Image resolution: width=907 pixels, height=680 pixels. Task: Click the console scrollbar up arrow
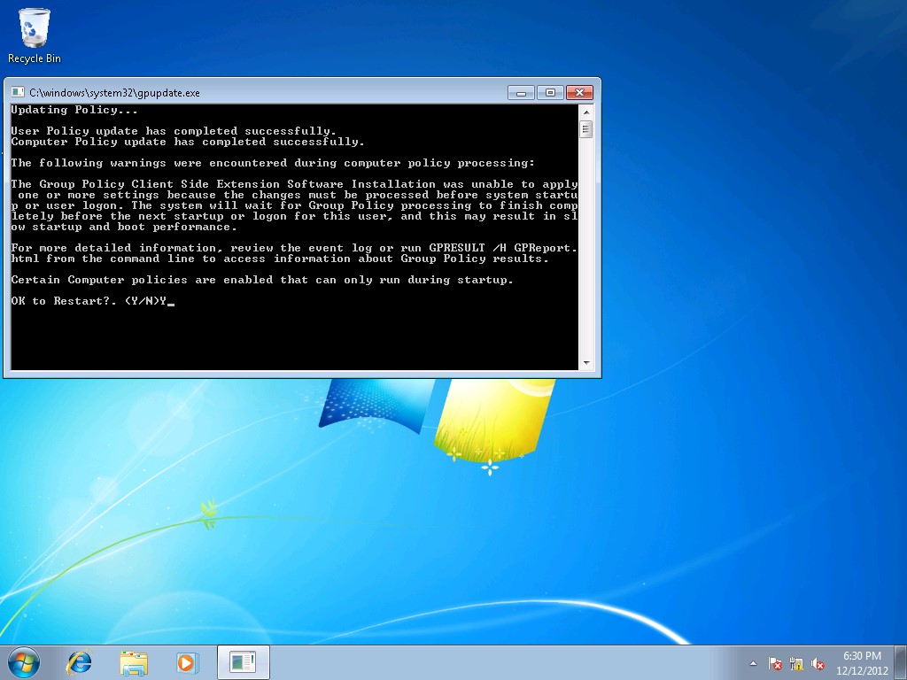point(586,112)
